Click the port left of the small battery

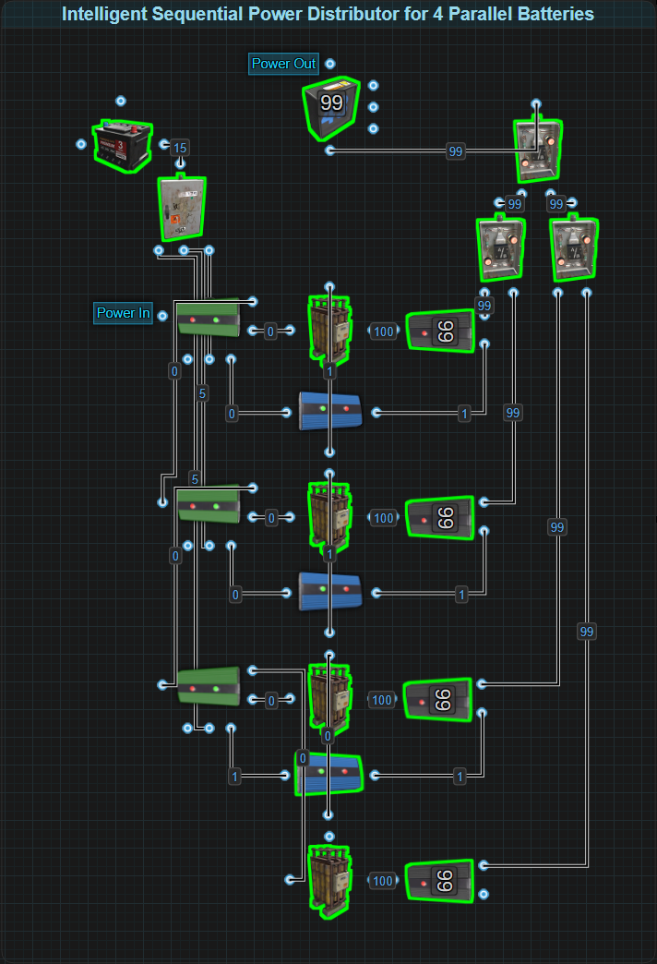[x=81, y=144]
